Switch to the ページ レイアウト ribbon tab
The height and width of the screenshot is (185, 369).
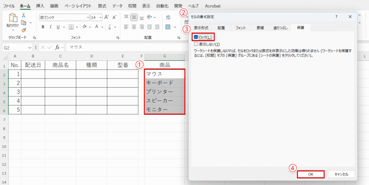pos(78,6)
